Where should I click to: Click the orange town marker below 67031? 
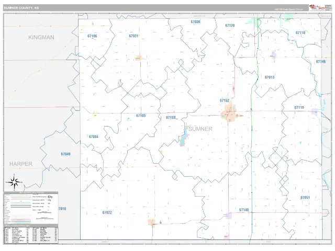[138, 58]
